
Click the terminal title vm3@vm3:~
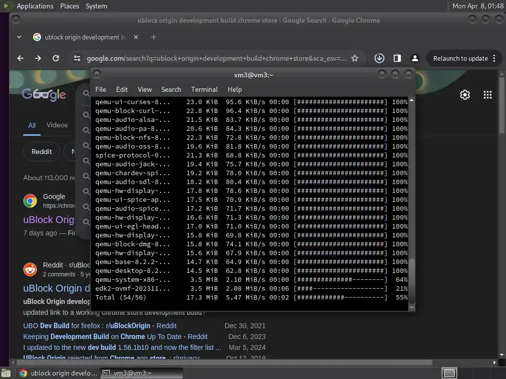pos(253,75)
